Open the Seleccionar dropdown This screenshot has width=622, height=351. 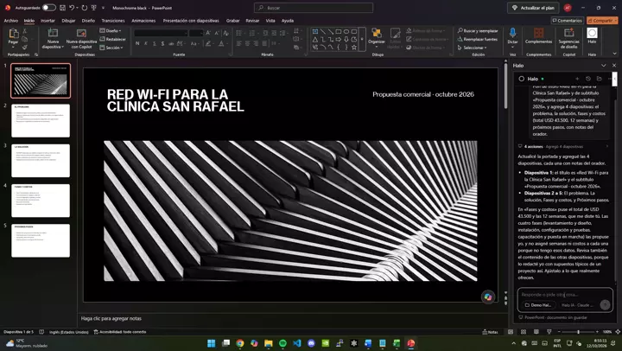point(472,48)
